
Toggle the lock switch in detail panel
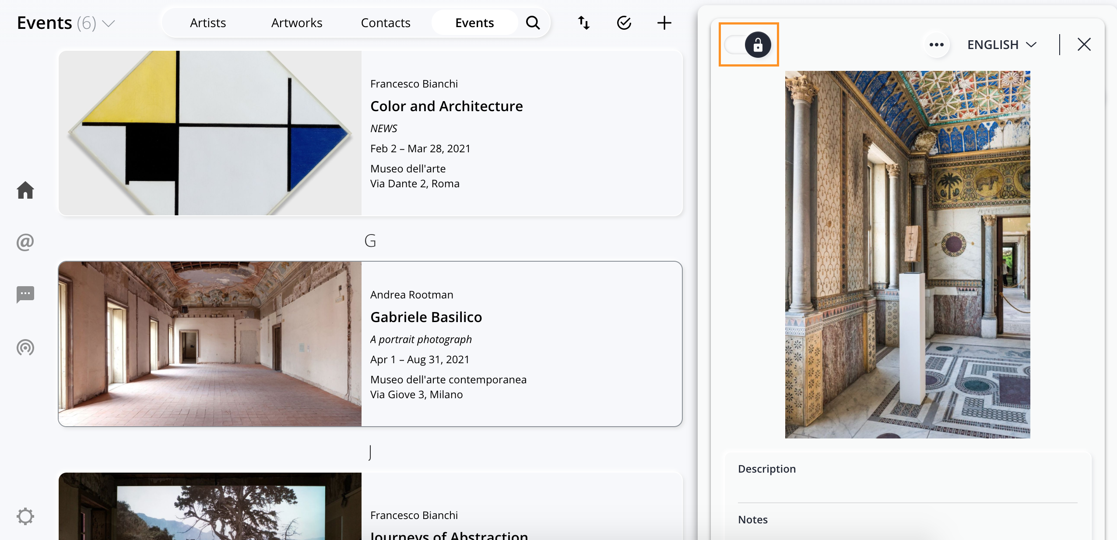(x=748, y=45)
